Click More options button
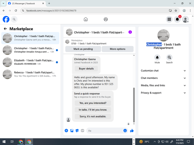The image size is (194, 145). [118, 49]
